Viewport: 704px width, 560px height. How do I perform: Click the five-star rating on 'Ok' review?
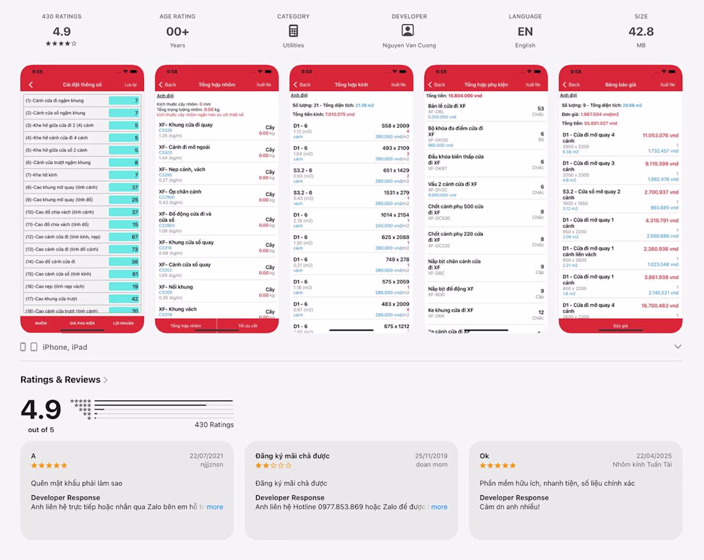(497, 466)
